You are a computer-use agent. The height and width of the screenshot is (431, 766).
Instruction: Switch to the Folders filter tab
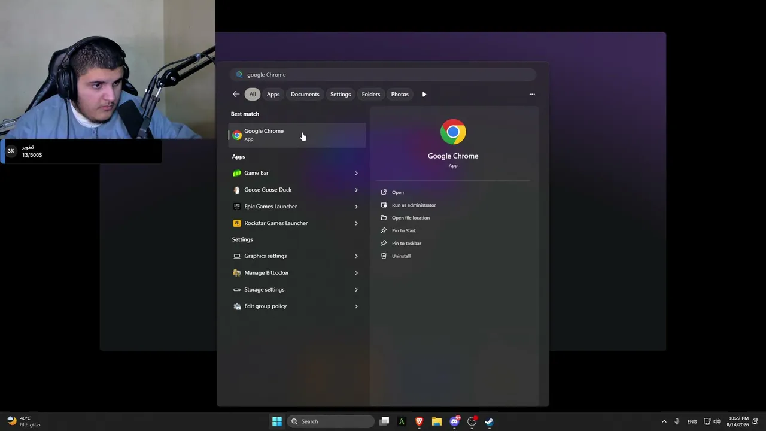[x=371, y=94]
